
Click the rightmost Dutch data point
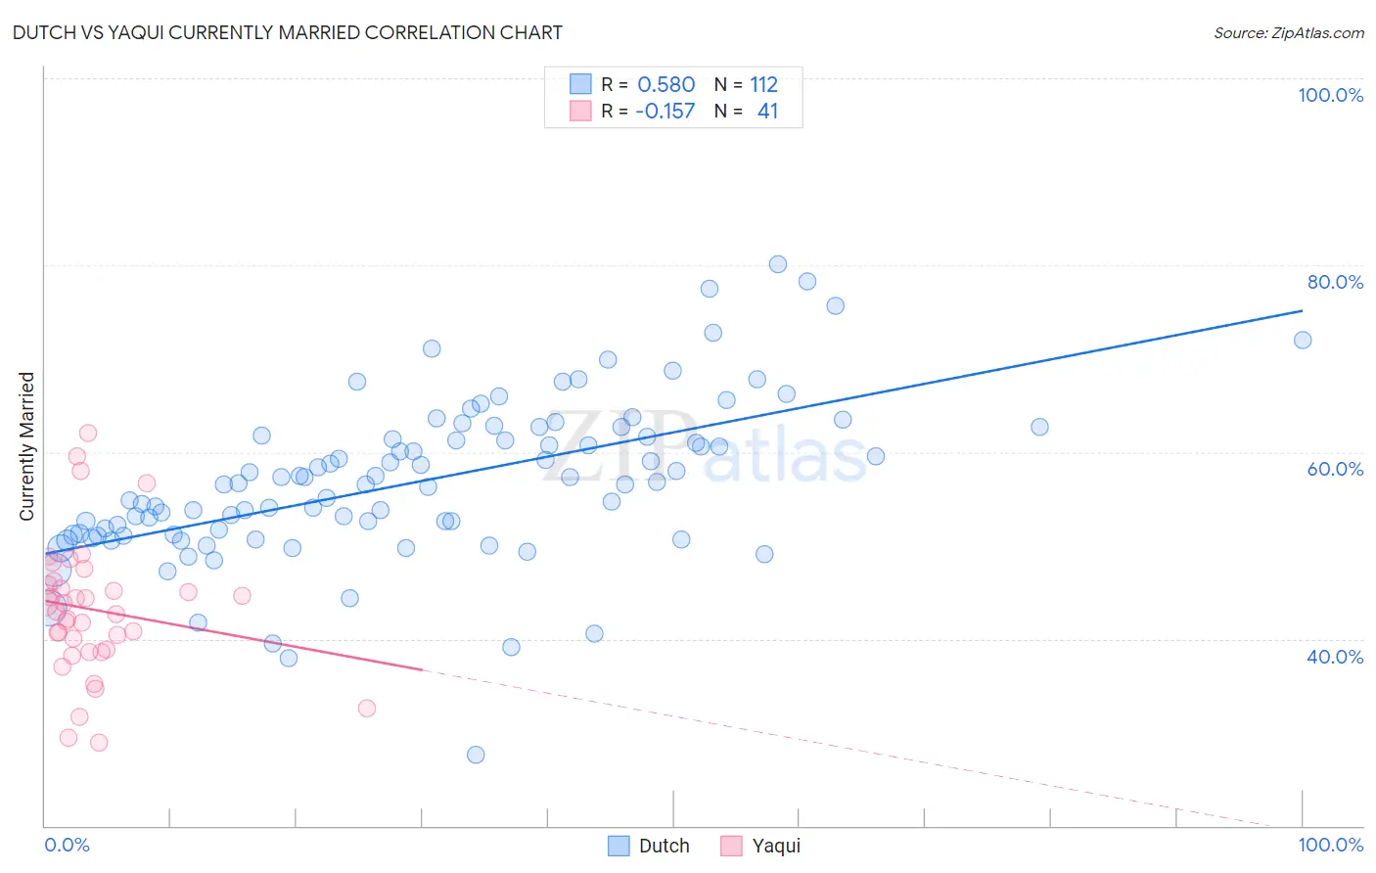coord(1303,341)
